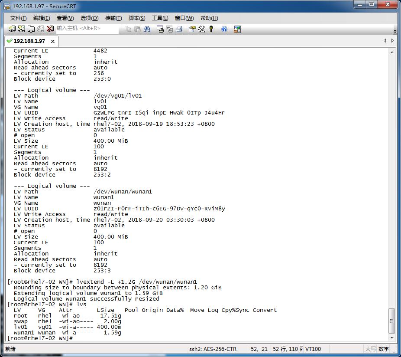Click Connect in Tab toolbar icon
This screenshot has height=357, width=401.
point(31,29)
